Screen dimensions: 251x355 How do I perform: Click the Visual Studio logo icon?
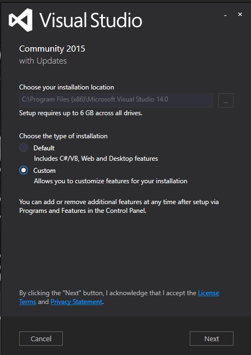click(x=21, y=20)
